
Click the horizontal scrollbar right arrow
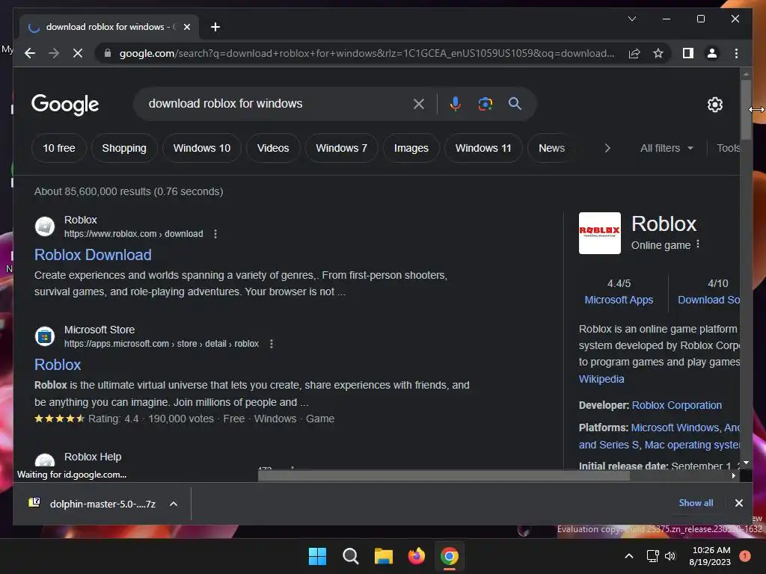(x=733, y=476)
